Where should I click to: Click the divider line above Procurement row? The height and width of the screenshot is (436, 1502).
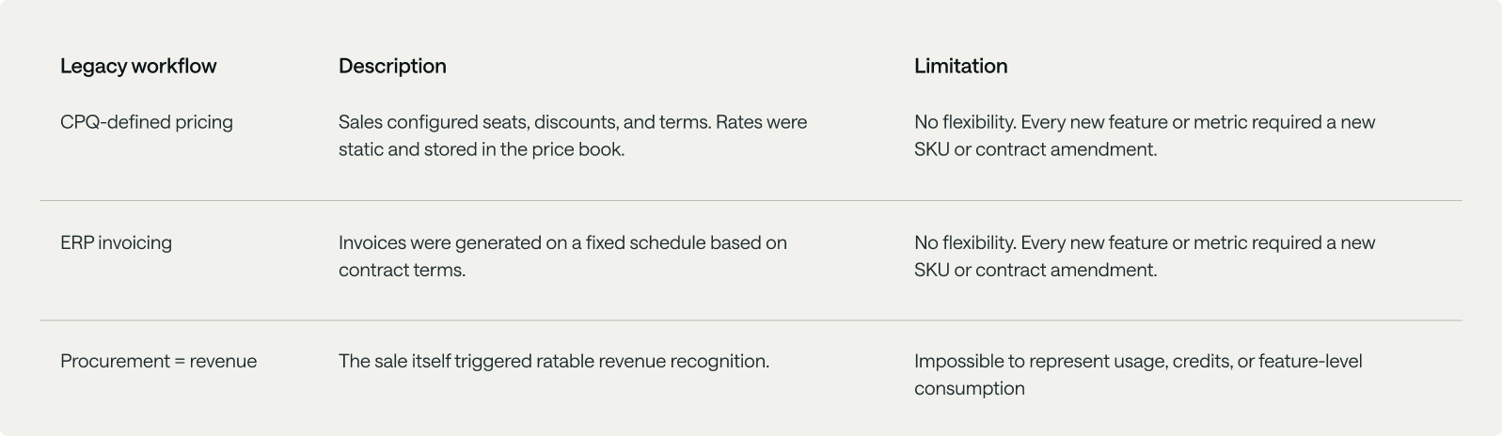[x=751, y=320]
